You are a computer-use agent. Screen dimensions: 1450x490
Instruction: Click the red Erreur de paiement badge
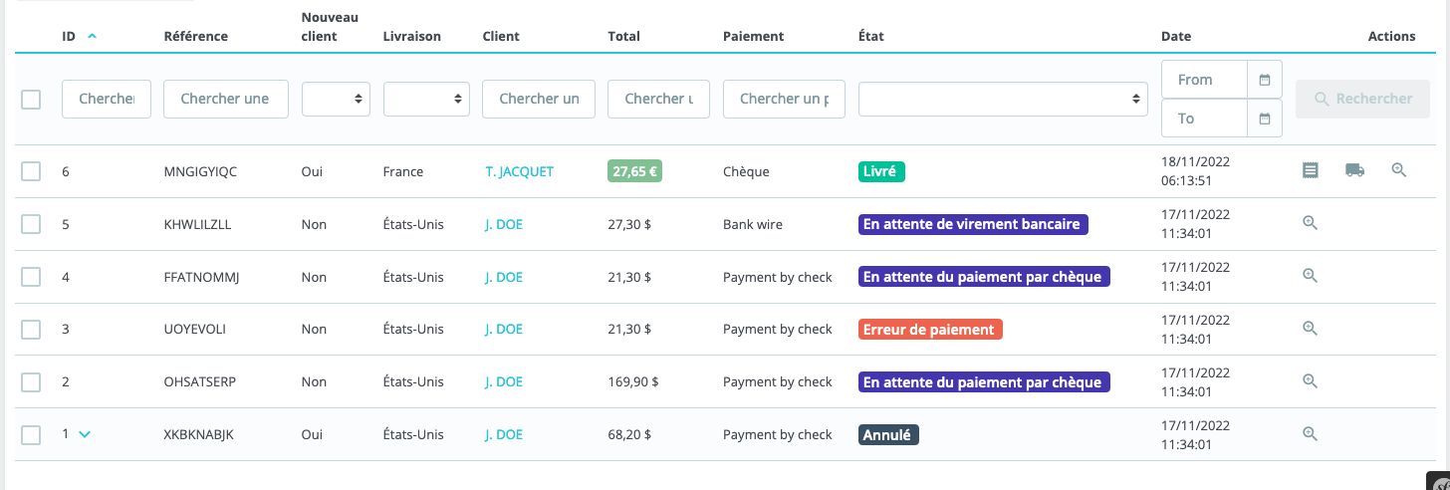pyautogui.click(x=930, y=329)
